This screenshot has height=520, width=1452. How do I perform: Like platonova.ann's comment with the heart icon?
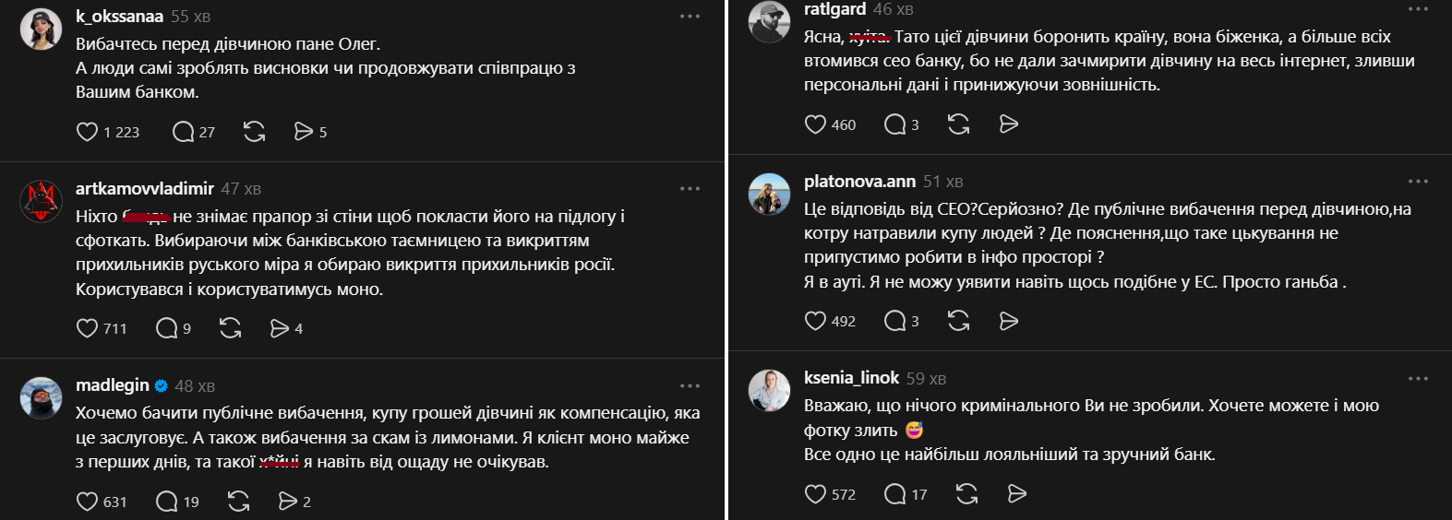click(815, 321)
